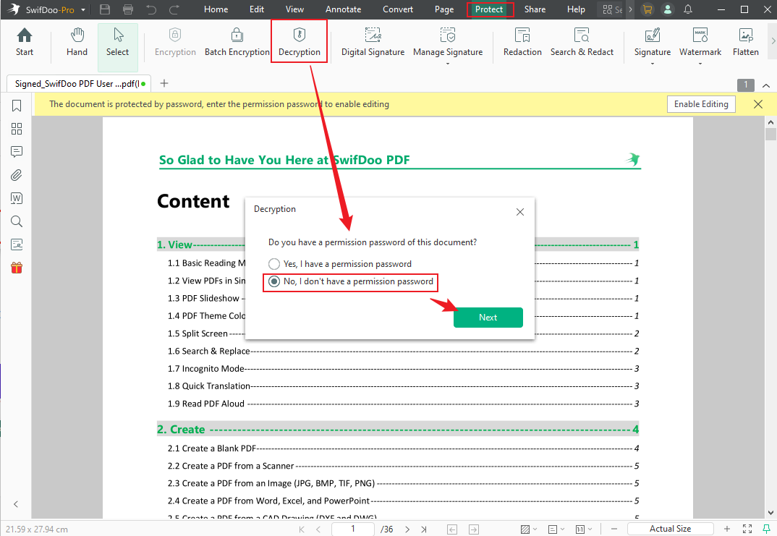Open the shopping cart in the title bar
The height and width of the screenshot is (536, 777).
tap(648, 9)
